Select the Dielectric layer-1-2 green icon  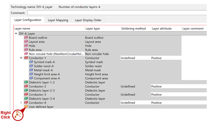coord(26,82)
